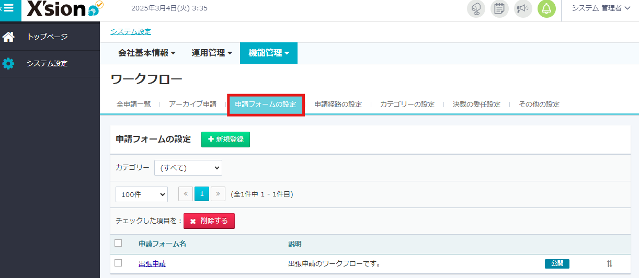639x278 pixels.
Task: Open the カテゴリー (すべて) dropdown
Action: click(x=188, y=168)
